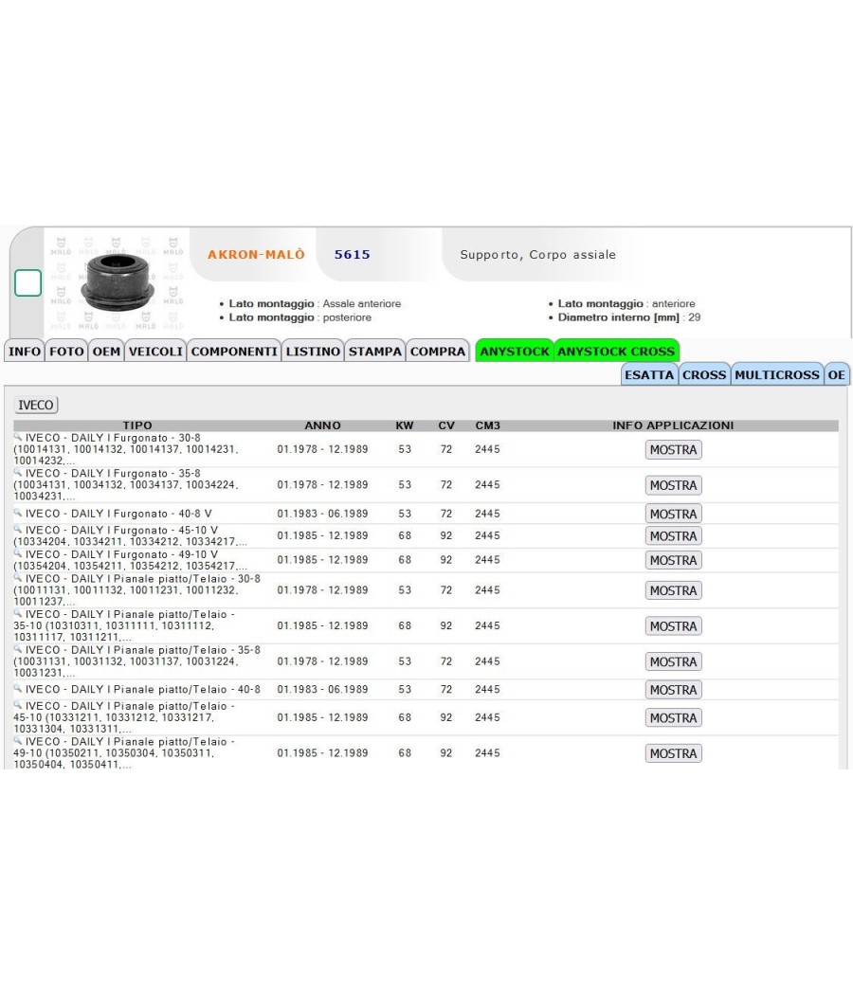853x995 pixels.
Task: Select the ESATTA search tab
Action: pos(649,374)
